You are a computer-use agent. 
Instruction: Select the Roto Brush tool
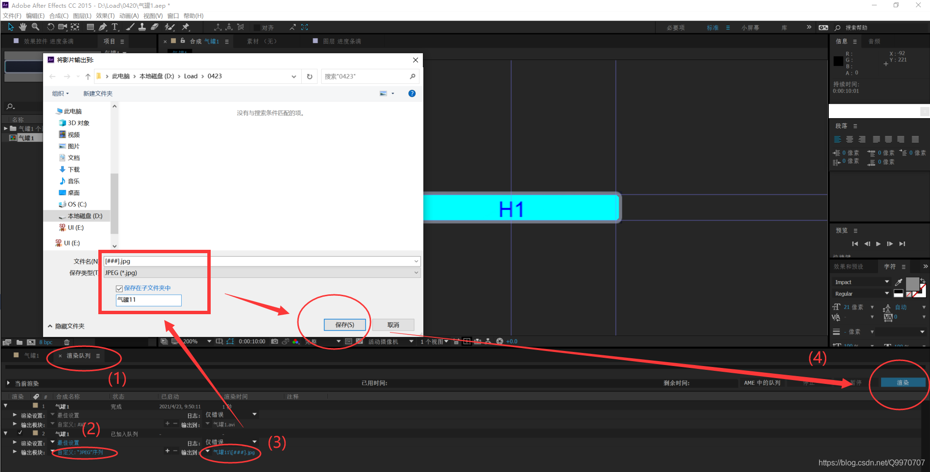(x=170, y=27)
